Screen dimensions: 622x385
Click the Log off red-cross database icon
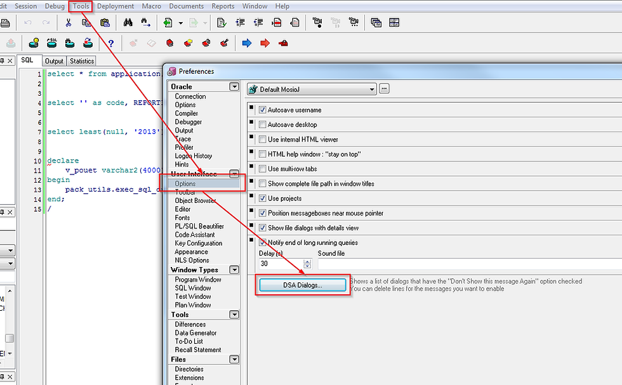click(x=88, y=43)
